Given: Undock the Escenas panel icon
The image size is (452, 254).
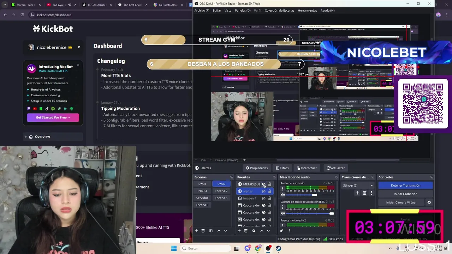Looking at the screenshot, I should coord(232,177).
